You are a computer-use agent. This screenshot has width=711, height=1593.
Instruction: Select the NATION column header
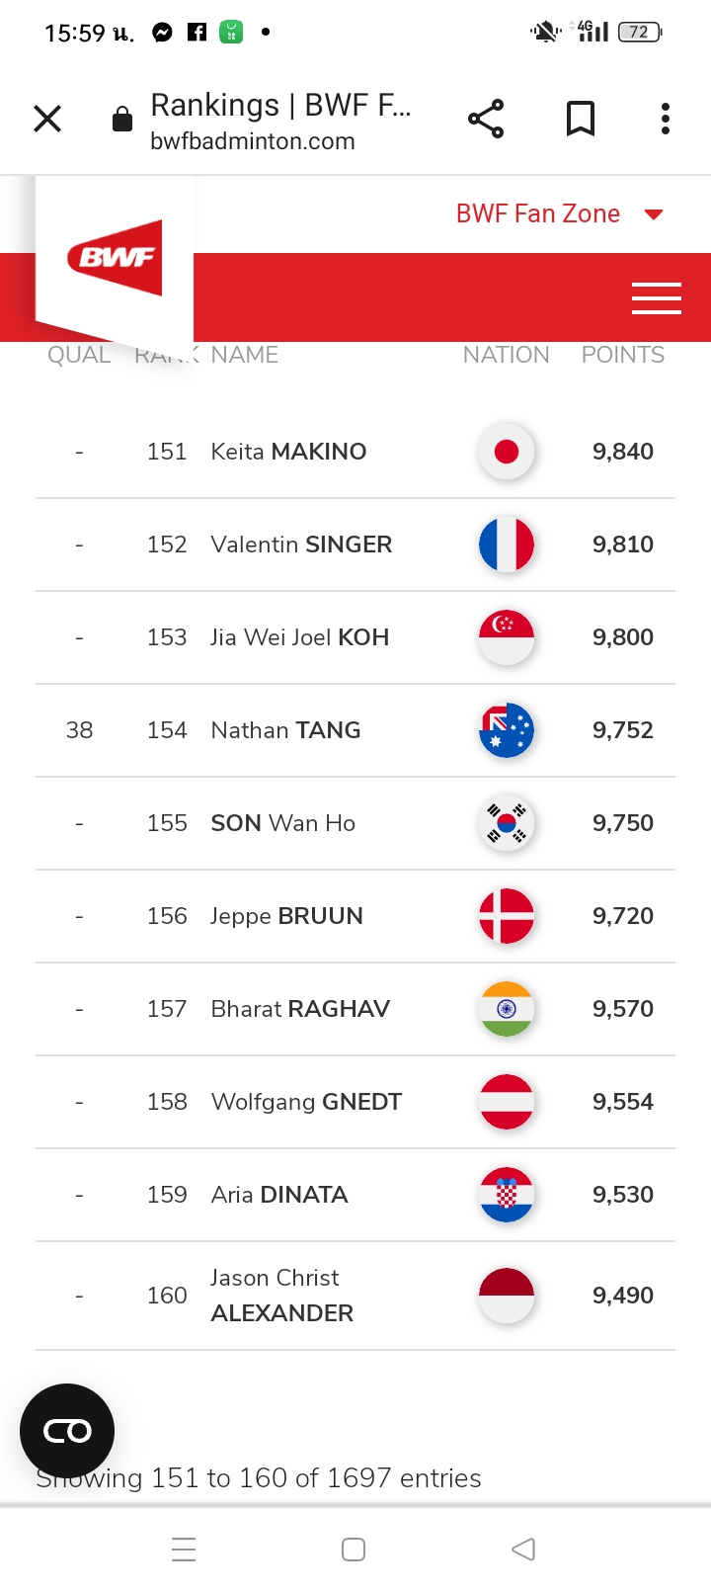[x=507, y=355]
